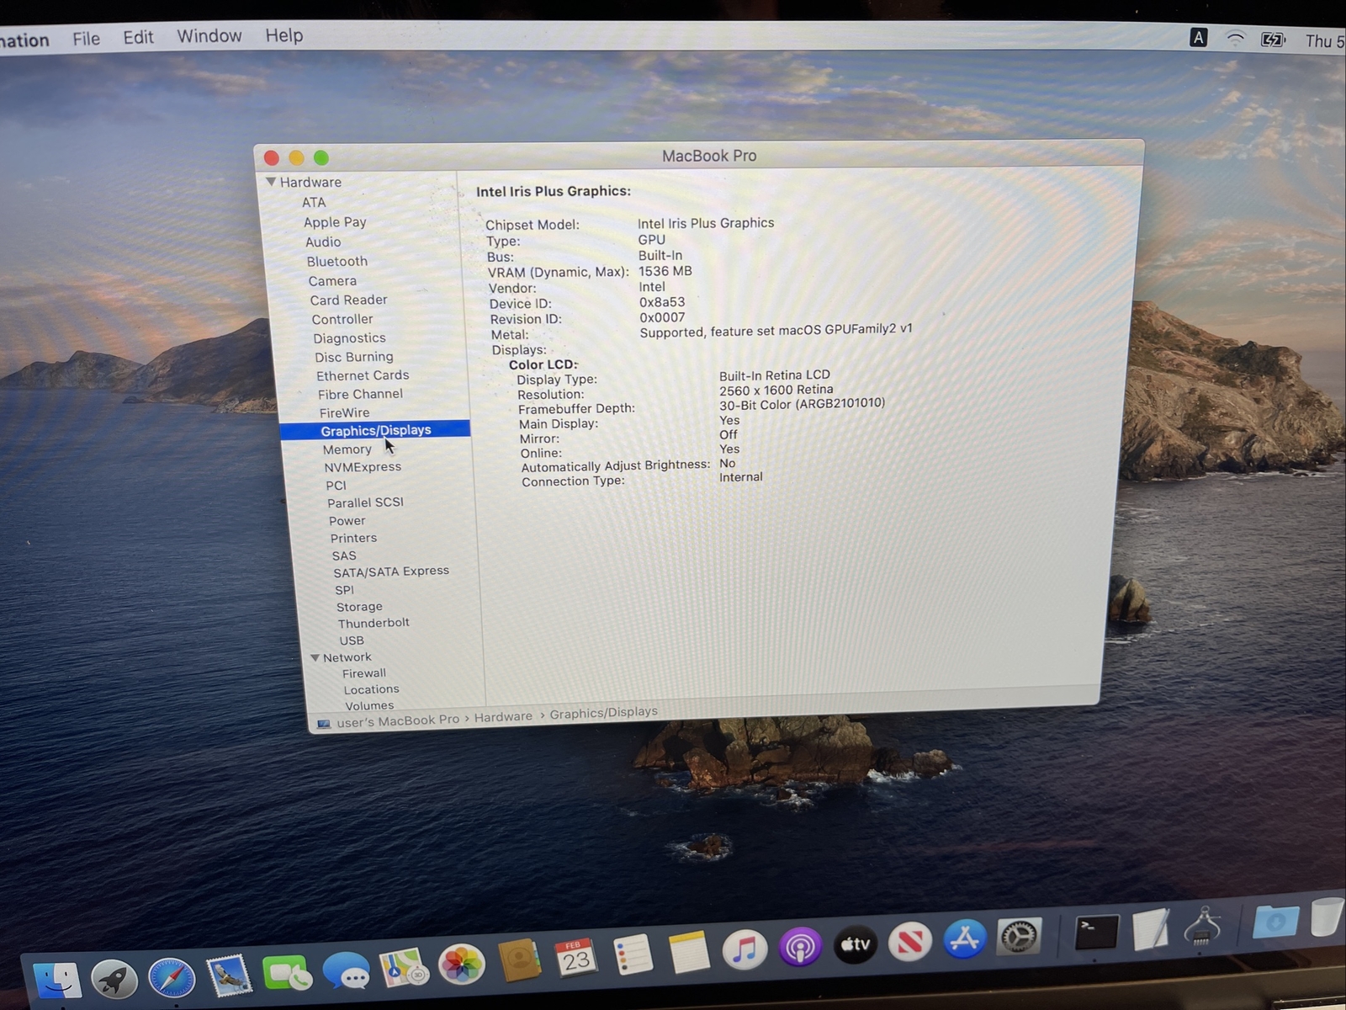Select Apple Pay in the sidebar
The image size is (1346, 1010).
(335, 222)
